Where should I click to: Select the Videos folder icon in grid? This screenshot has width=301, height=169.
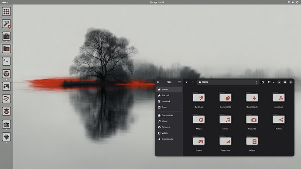point(252,141)
